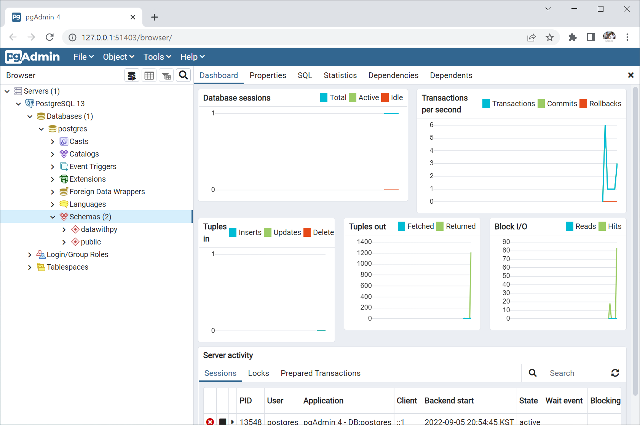This screenshot has width=640, height=425.
Task: Collapse the Schemas (2) node
Action: tap(53, 217)
